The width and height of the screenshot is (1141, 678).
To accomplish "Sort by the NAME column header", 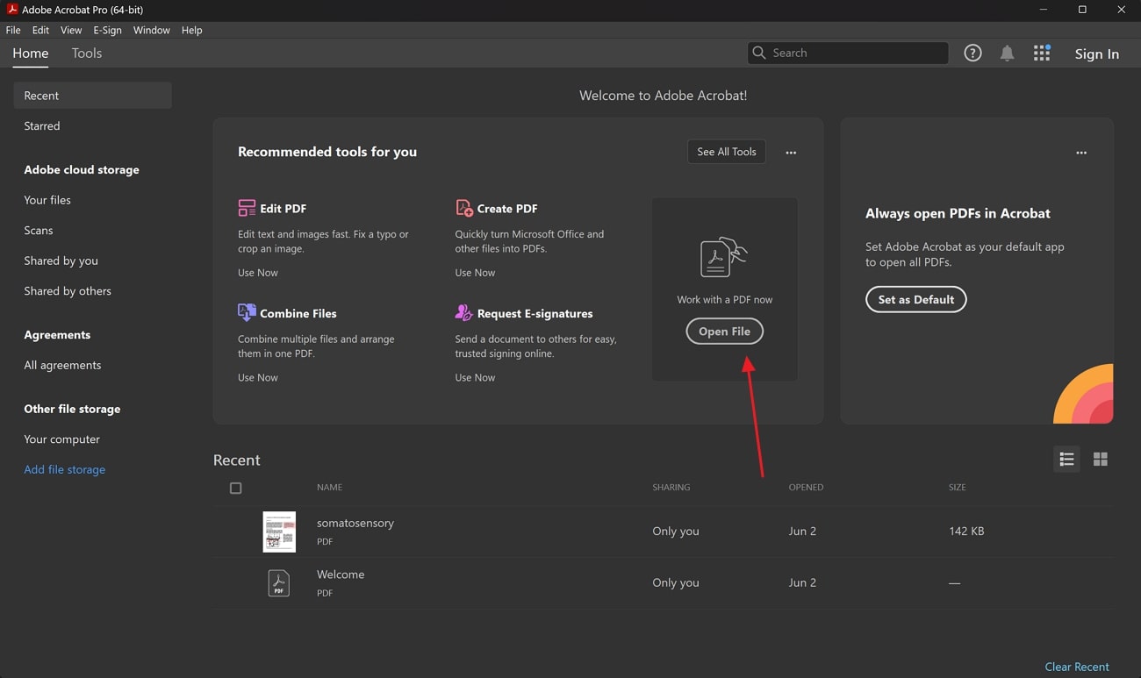I will click(x=329, y=487).
